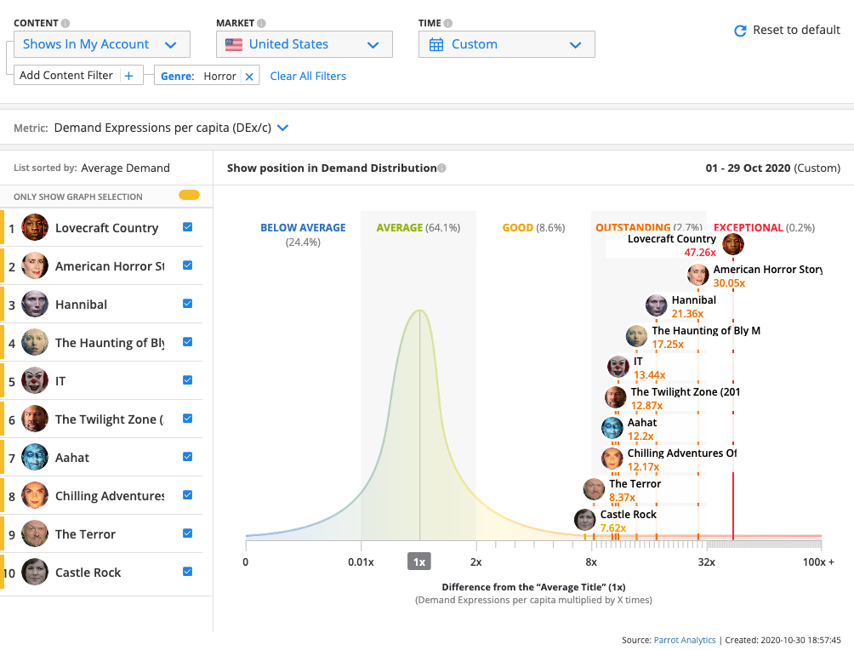Click IT clown avatar in the list
The image size is (854, 650).
click(x=35, y=380)
